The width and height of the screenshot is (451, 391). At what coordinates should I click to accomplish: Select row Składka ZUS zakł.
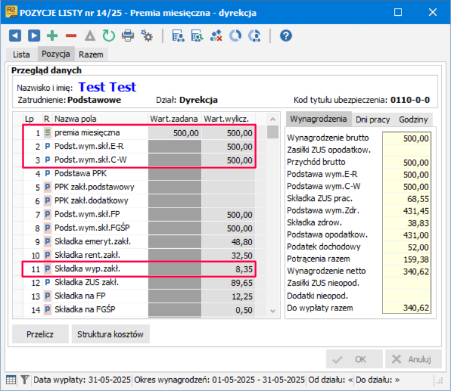[139, 283]
